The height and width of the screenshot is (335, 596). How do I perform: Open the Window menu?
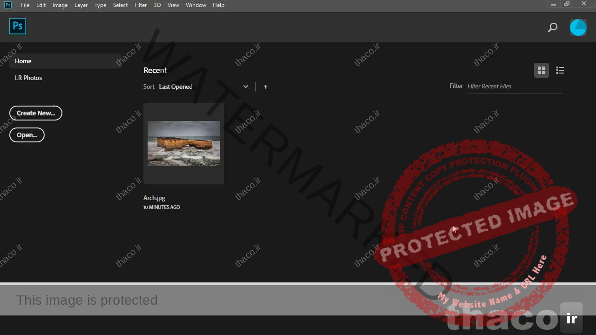pos(196,5)
